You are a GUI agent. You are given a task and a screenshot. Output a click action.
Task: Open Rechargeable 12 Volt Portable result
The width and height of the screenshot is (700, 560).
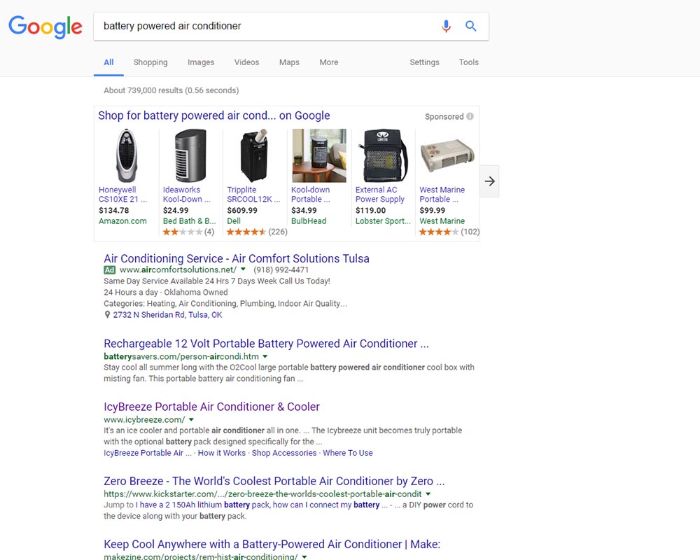pyautogui.click(x=266, y=344)
